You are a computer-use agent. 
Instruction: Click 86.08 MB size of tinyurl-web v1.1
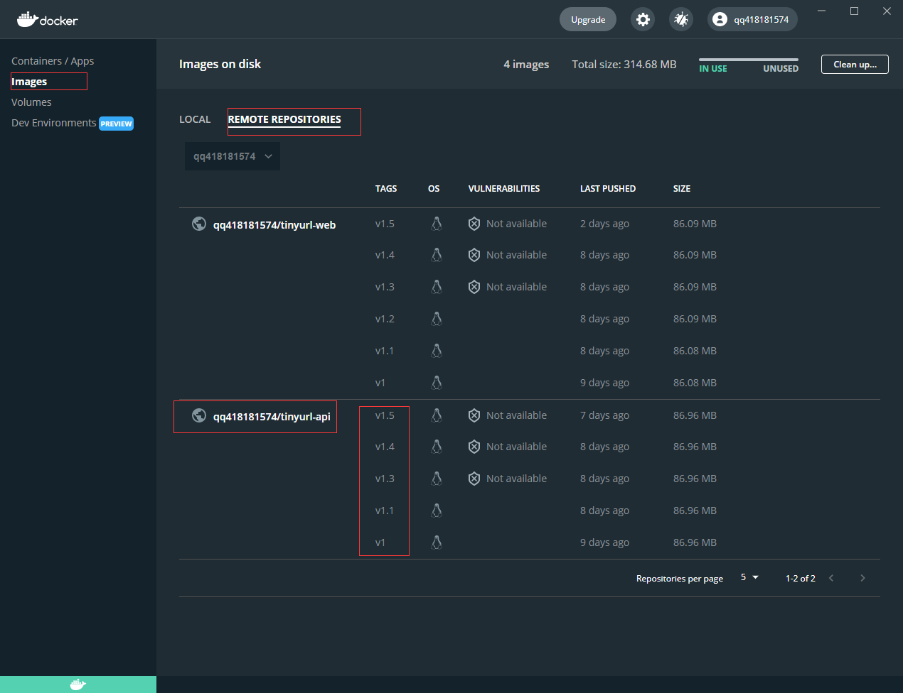click(695, 351)
